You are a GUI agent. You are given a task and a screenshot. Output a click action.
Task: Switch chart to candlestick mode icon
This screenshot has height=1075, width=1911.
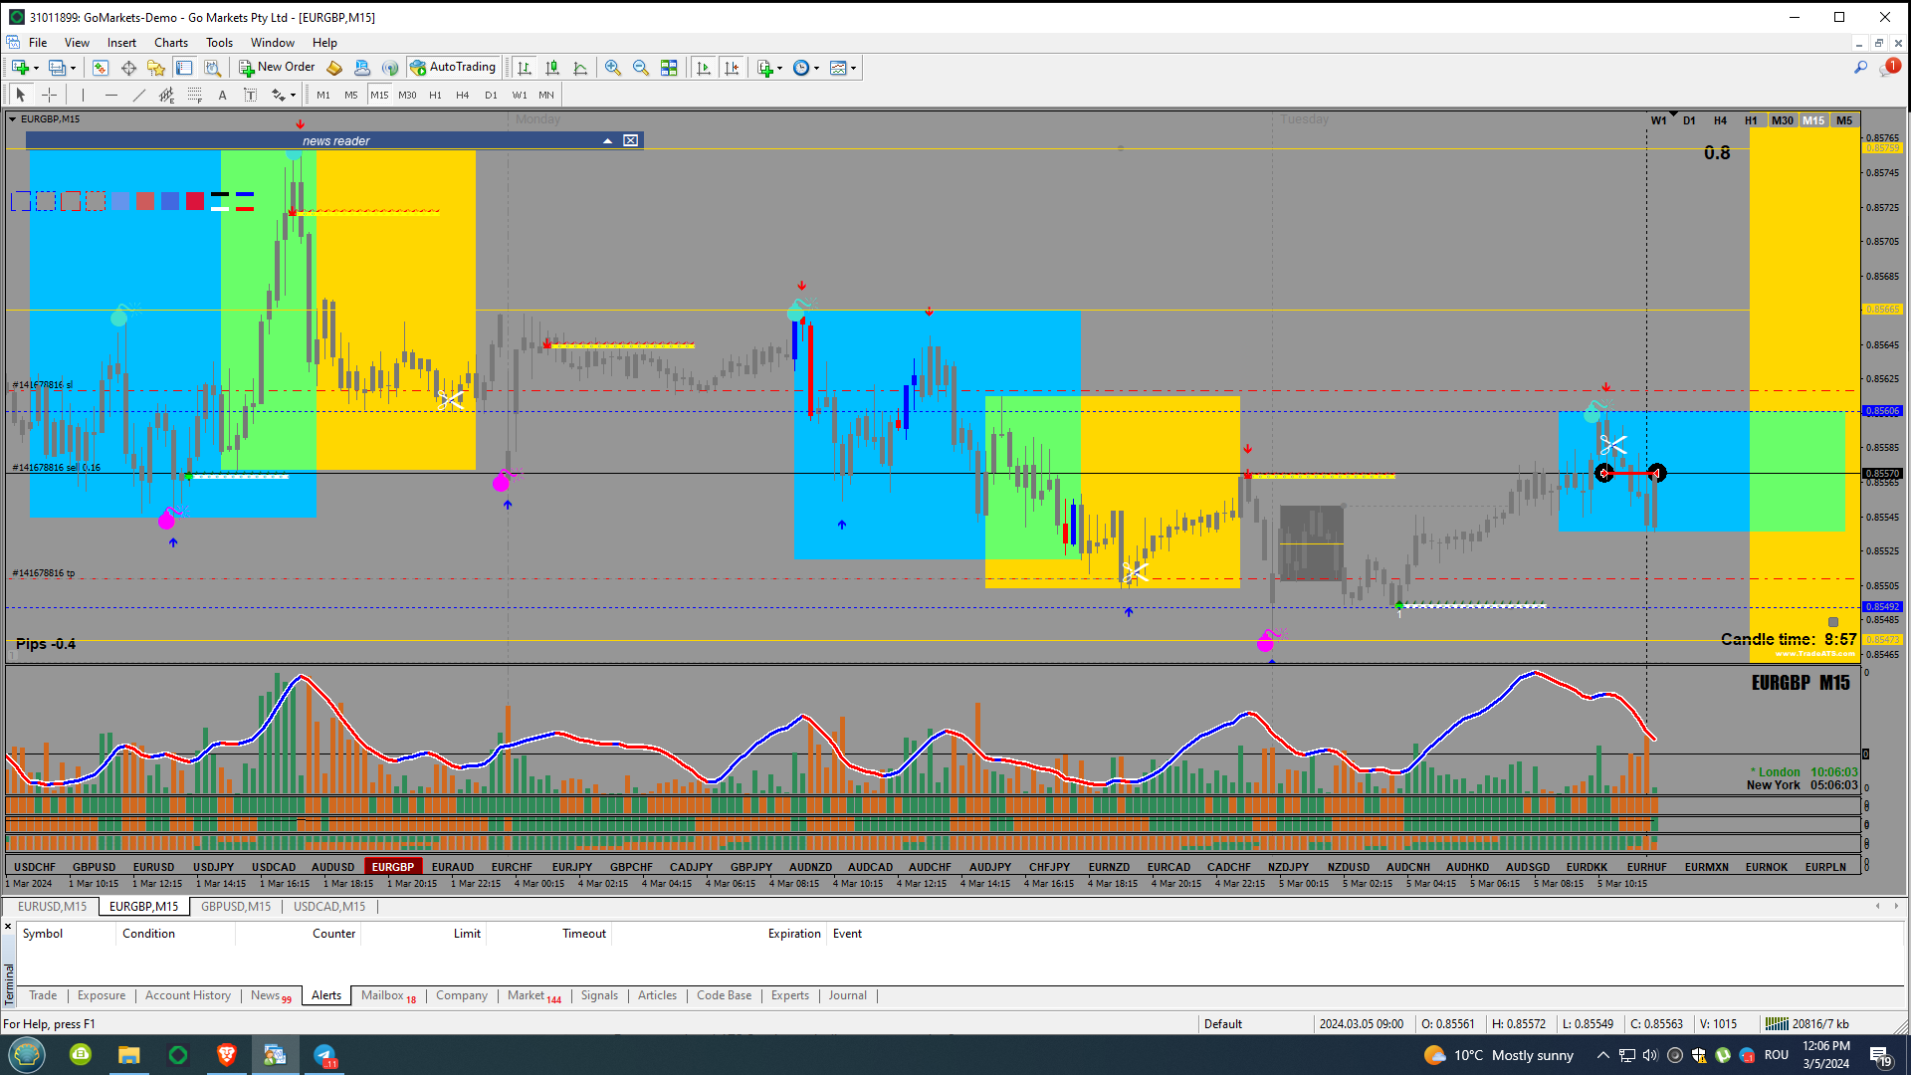click(552, 68)
